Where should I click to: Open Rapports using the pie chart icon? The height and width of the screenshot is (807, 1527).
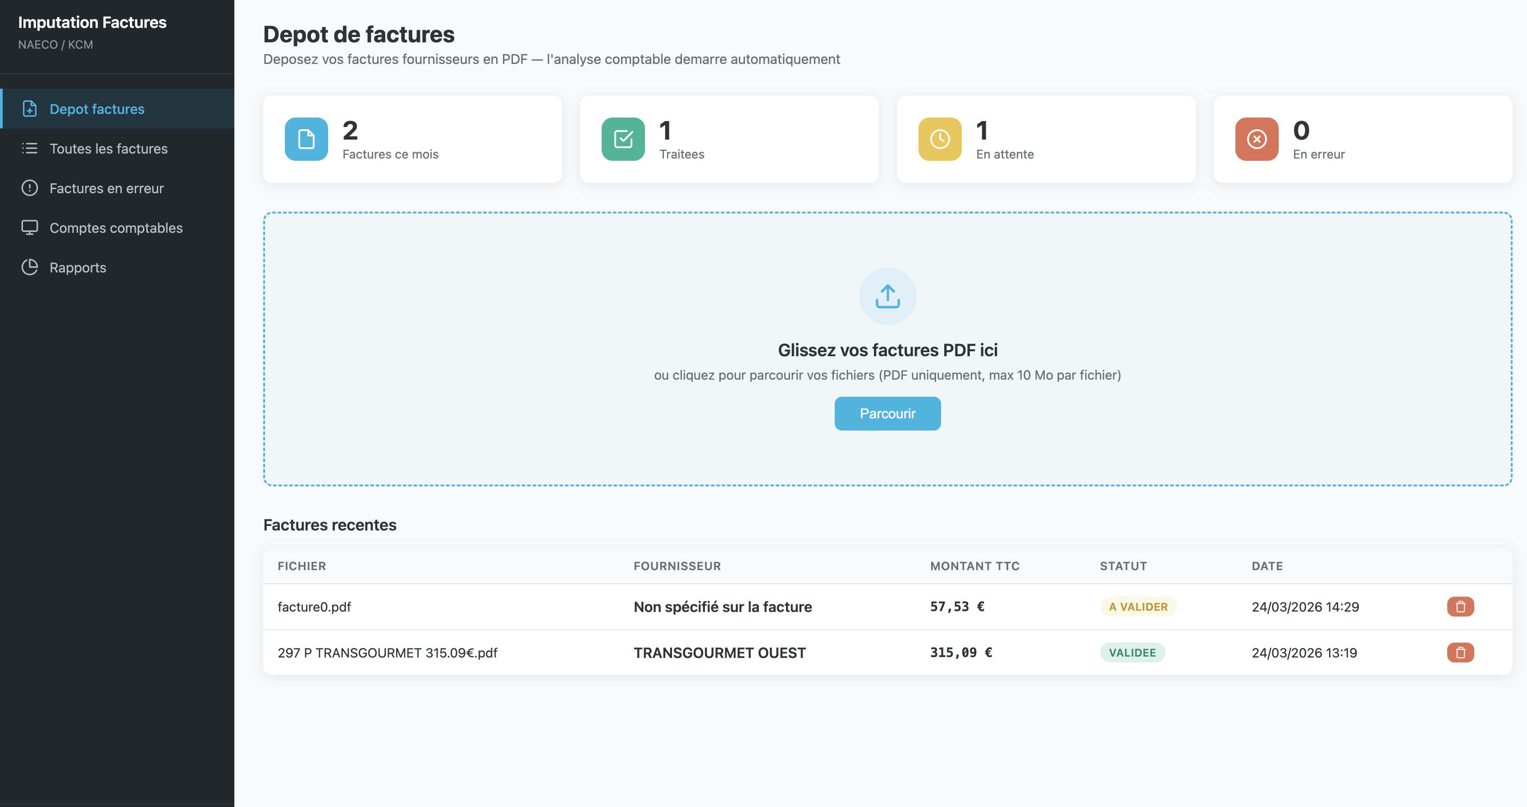(30, 267)
